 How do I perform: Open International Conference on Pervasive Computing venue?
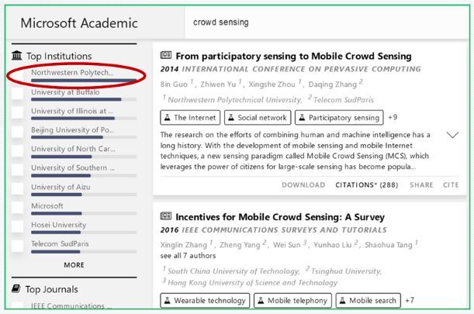[x=301, y=69]
